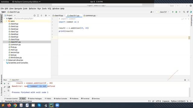Screen dimensions: 193x108
Task: Hide the Project tool window
Action: [x=49, y=16]
